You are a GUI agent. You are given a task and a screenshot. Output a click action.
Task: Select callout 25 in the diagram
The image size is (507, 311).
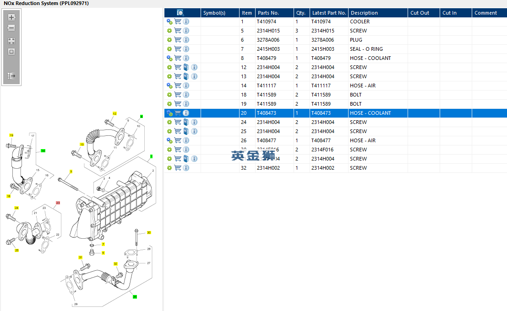tap(17, 250)
